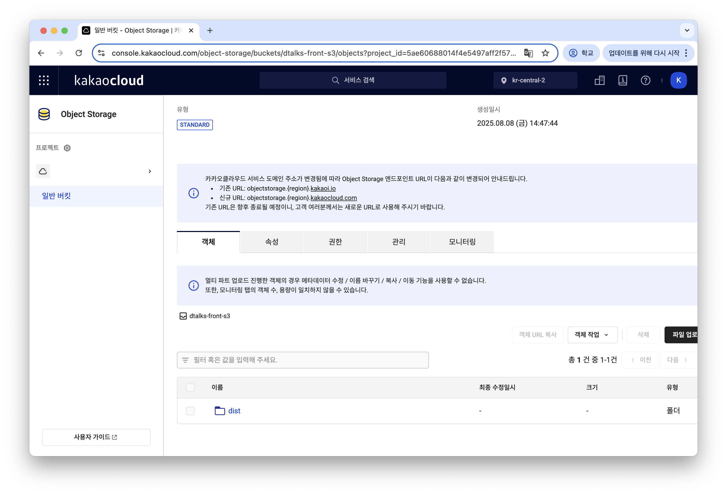The height and width of the screenshot is (495, 727).
Task: Bookmark this page with star icon
Action: pyautogui.click(x=545, y=53)
